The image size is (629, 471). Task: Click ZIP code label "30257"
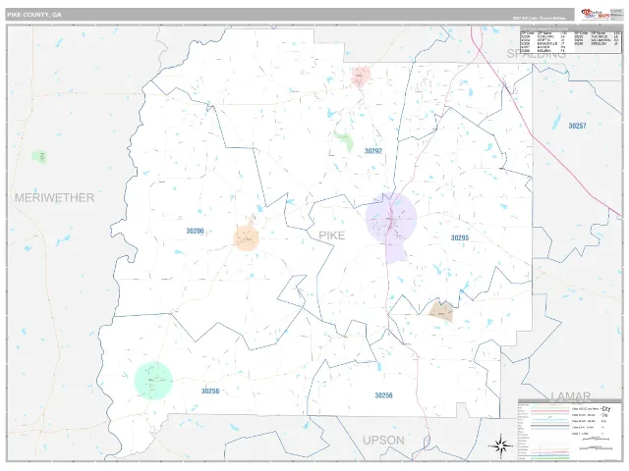577,126
